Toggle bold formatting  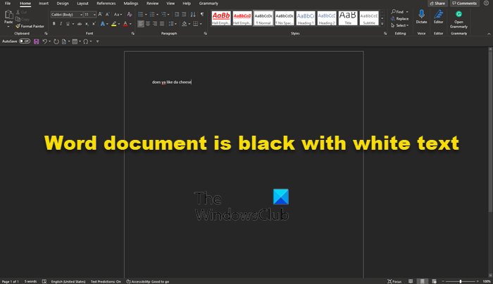[x=54, y=23]
